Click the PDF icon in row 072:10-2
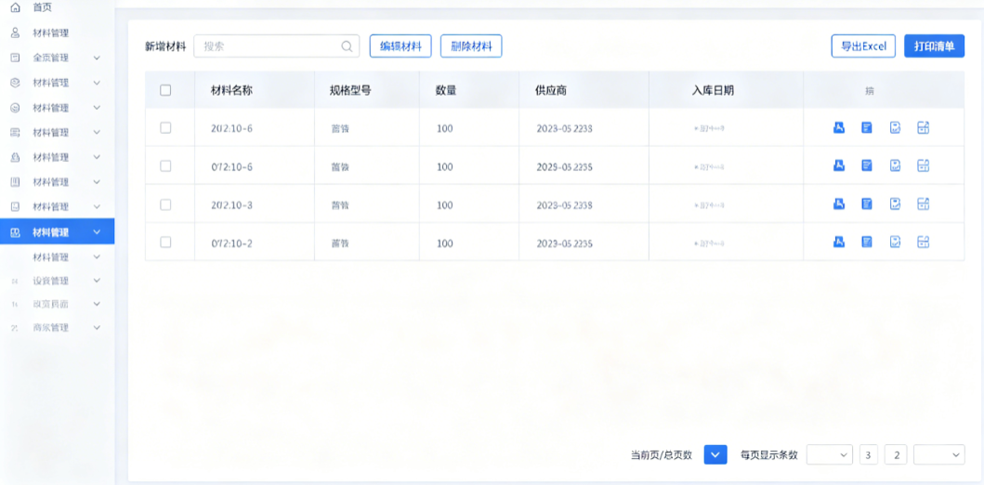Screen dimensions: 984x485 pos(839,242)
